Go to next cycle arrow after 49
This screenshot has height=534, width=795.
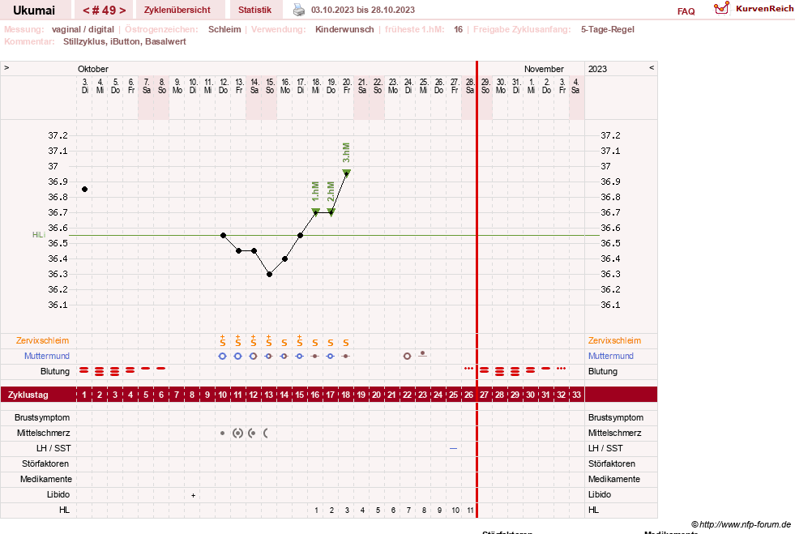point(122,11)
